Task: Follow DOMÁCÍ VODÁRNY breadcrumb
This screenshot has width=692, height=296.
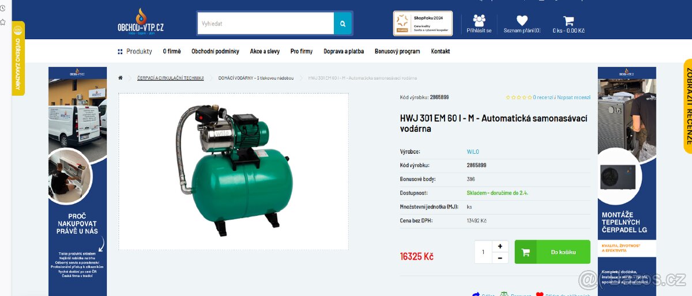Action: pyautogui.click(x=256, y=78)
